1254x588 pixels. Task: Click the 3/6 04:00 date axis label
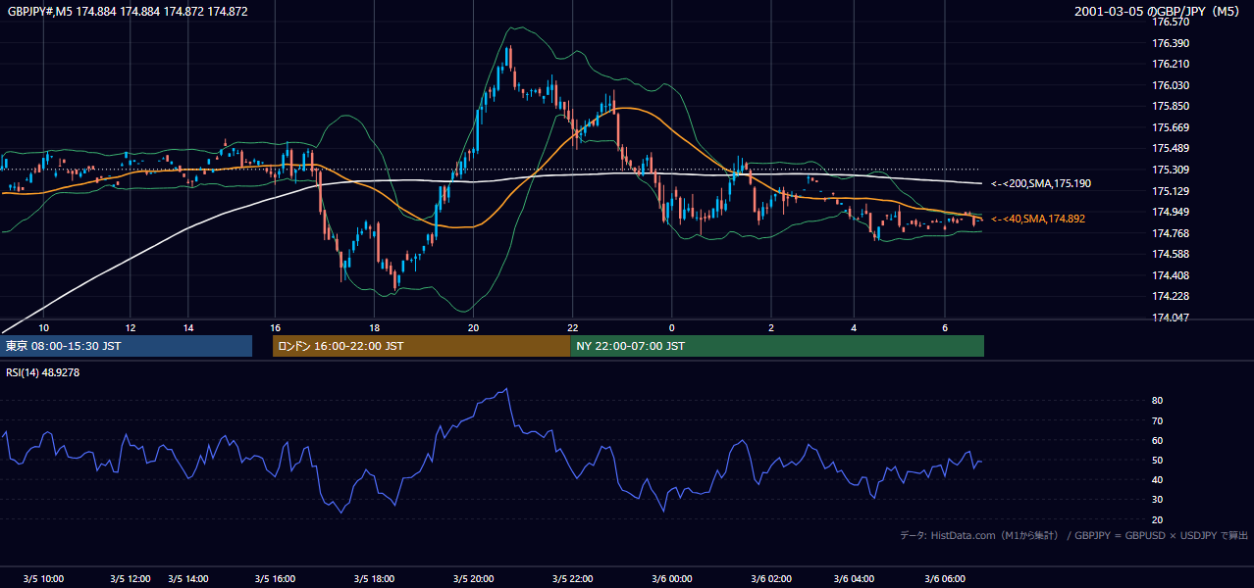click(x=854, y=579)
